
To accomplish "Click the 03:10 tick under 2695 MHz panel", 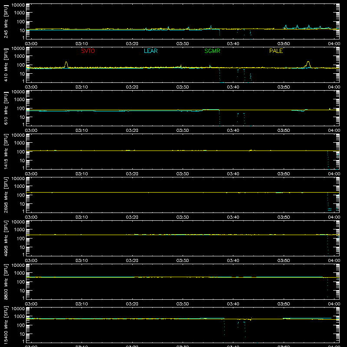I will [82, 217].
